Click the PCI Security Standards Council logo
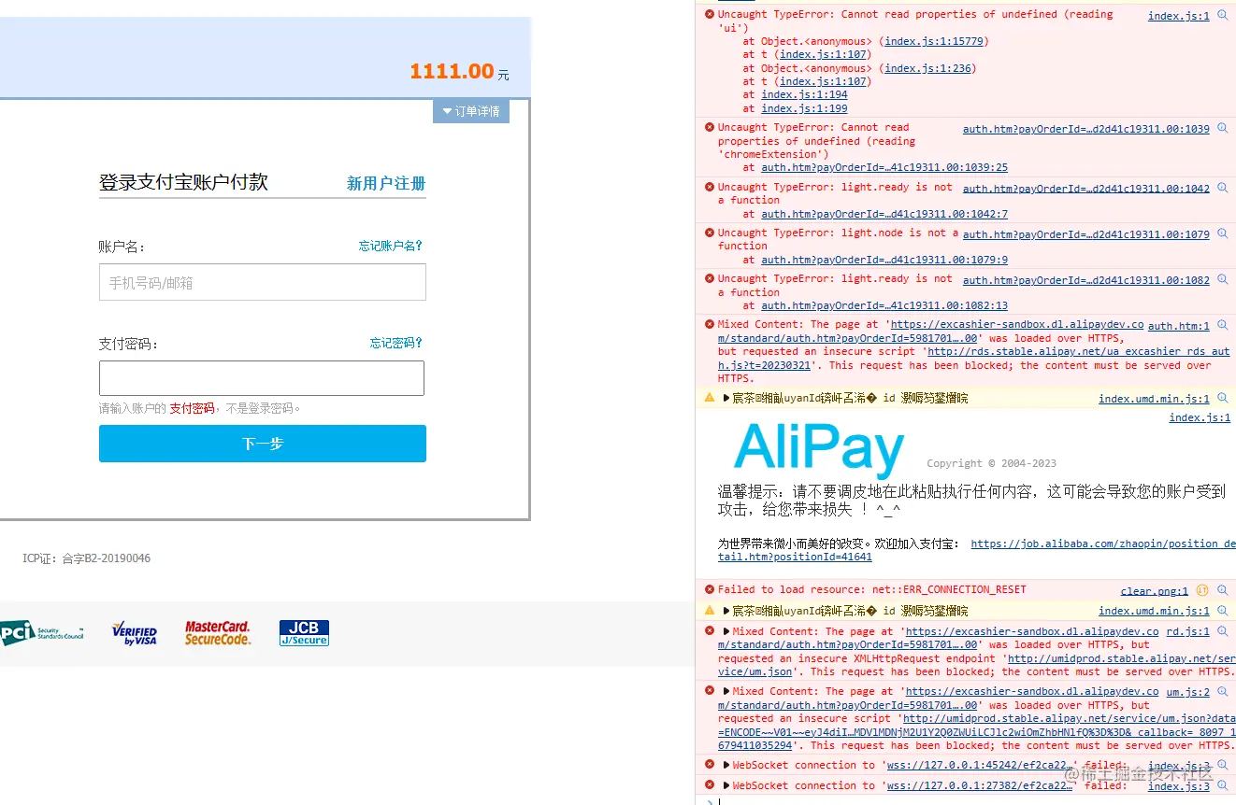 43,633
